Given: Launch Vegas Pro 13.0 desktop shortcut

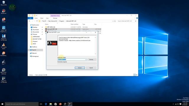Looking at the screenshot, I should (x=4, y=80).
